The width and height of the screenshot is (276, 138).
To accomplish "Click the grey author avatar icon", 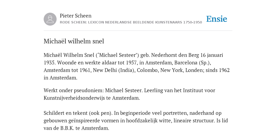I will point(50,19).
